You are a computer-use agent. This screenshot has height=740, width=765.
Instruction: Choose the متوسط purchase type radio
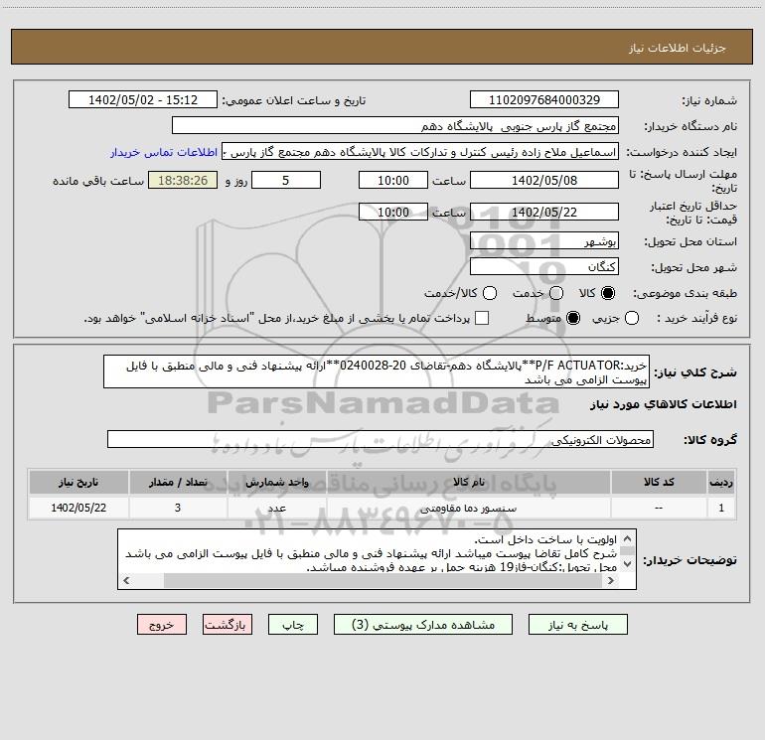pyautogui.click(x=573, y=318)
